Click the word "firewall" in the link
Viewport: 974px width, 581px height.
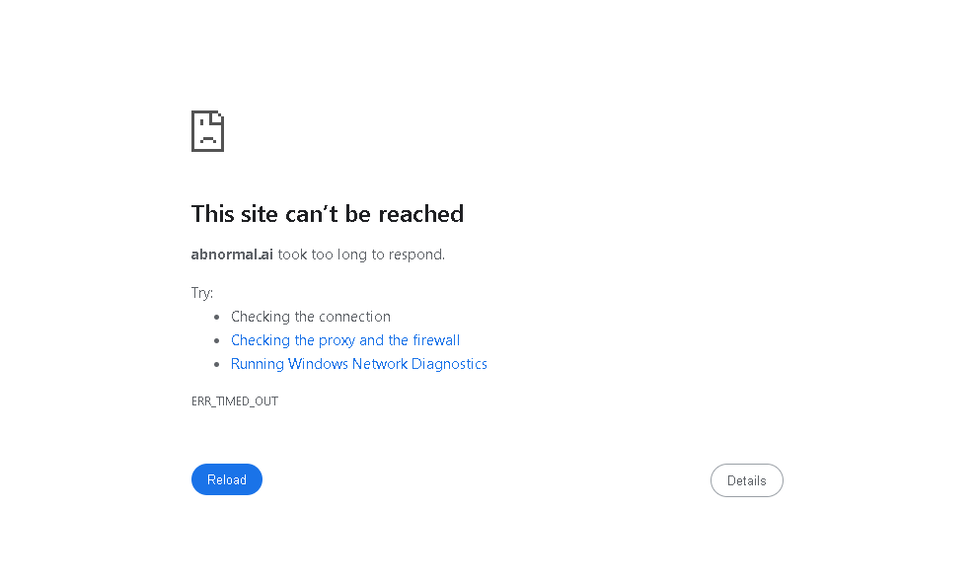[435, 340]
